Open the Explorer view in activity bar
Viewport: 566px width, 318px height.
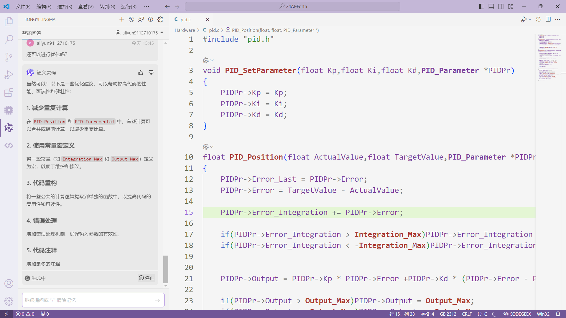tap(9, 21)
